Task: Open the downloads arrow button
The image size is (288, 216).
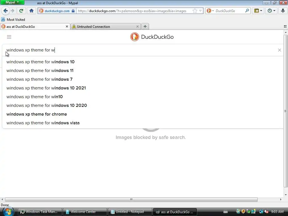Action: [x=283, y=11]
